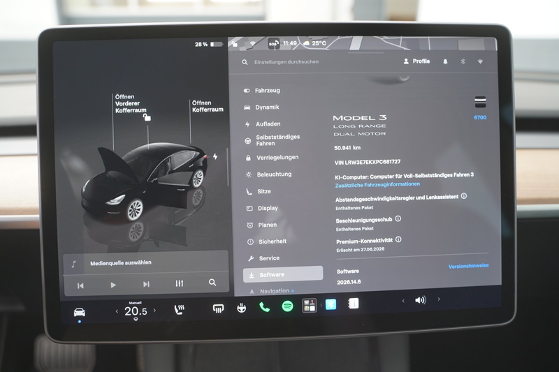This screenshot has height=372, width=559.
Task: Tap the Bluetooth icon in settings header
Action: pyautogui.click(x=463, y=61)
